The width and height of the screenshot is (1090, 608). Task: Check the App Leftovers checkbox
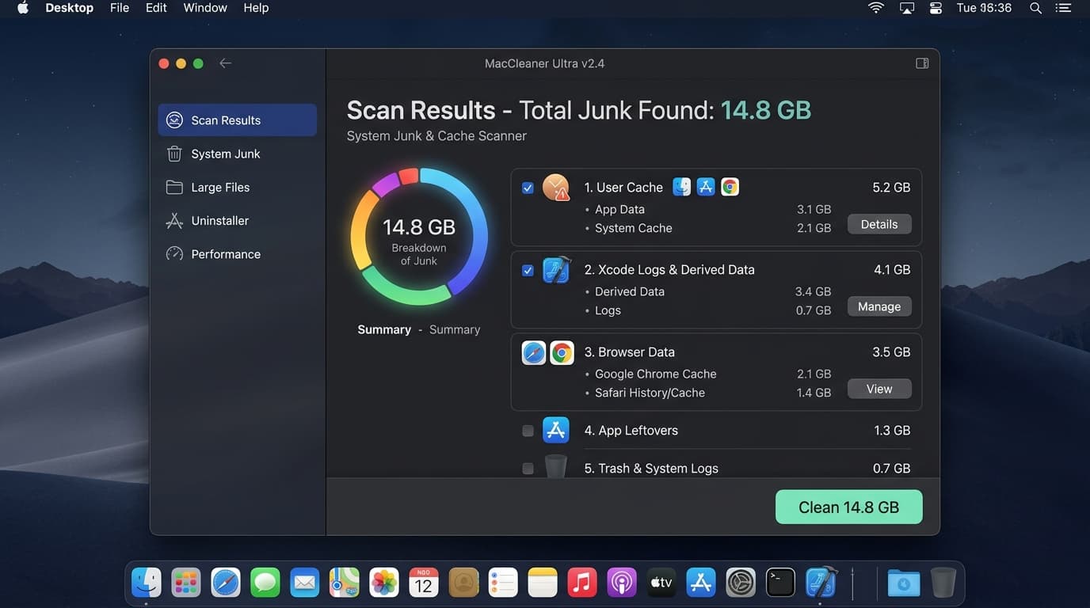528,431
